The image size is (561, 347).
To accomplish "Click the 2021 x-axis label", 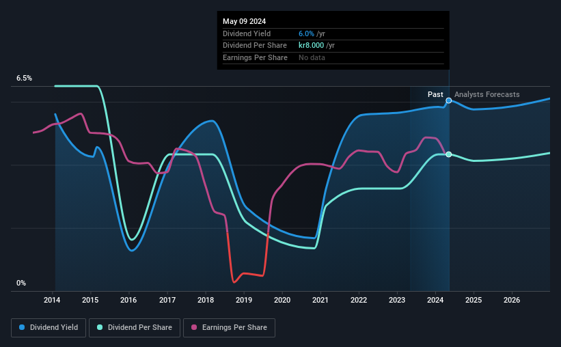I will (320, 300).
